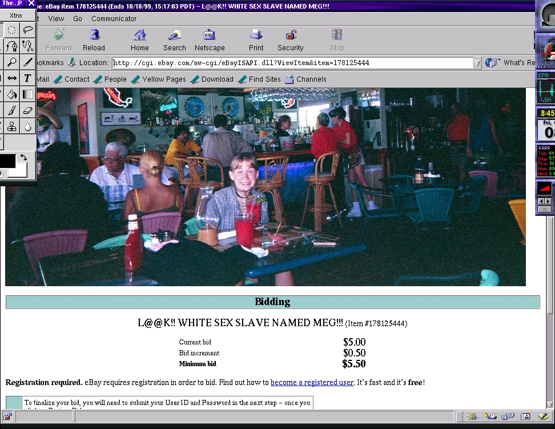555x429 pixels.
Task: Activate the Magnify zoom tool
Action: 11,62
